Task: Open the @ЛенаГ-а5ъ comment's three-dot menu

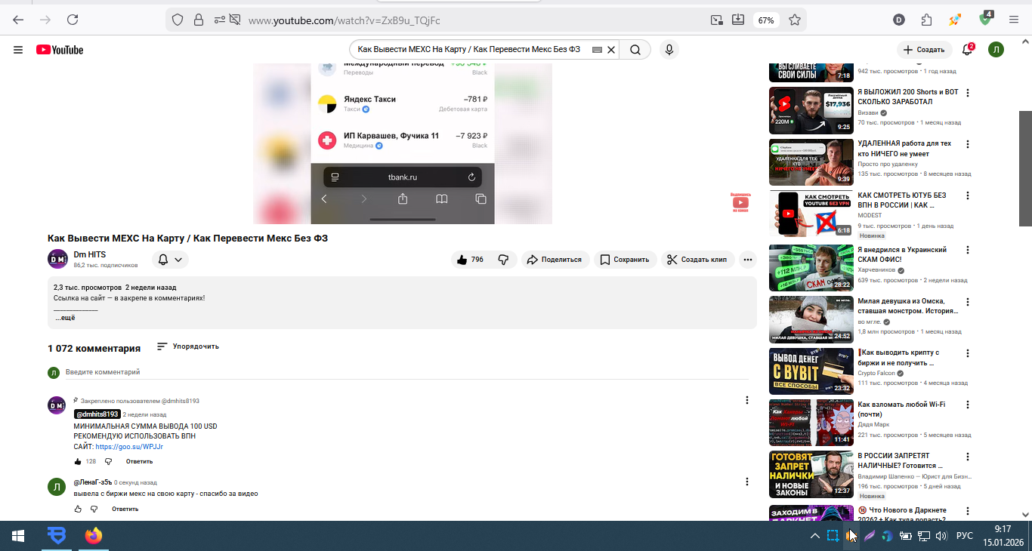Action: point(747,482)
